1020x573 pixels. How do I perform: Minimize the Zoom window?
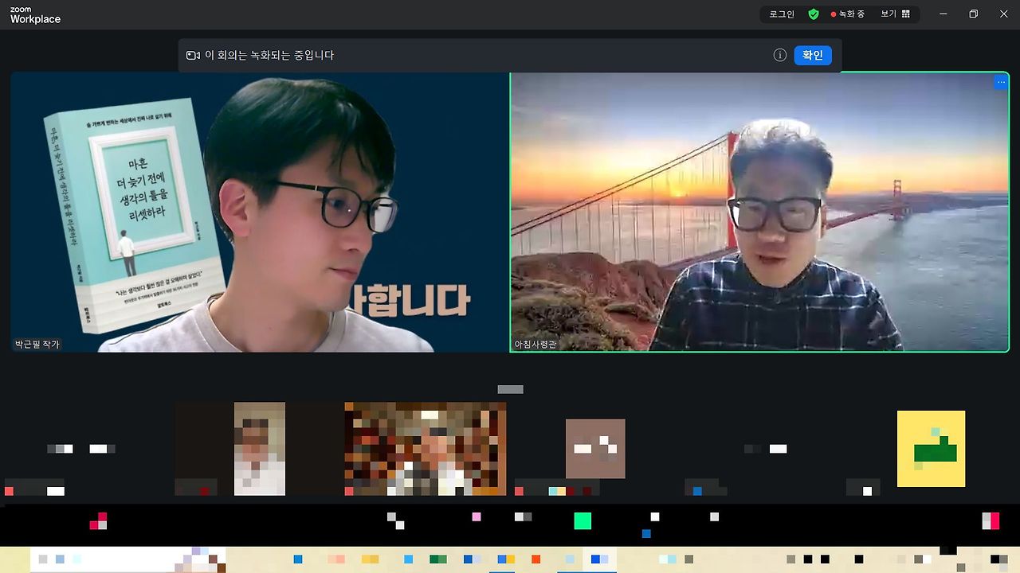coord(943,14)
